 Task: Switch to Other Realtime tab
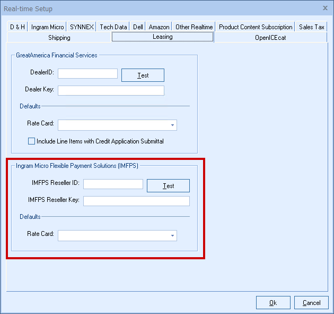tap(194, 27)
